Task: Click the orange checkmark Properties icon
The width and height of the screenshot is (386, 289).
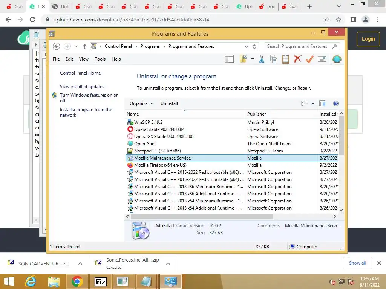Action: (x=310, y=59)
